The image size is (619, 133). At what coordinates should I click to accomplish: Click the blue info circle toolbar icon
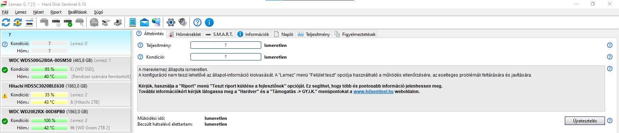tap(209, 22)
